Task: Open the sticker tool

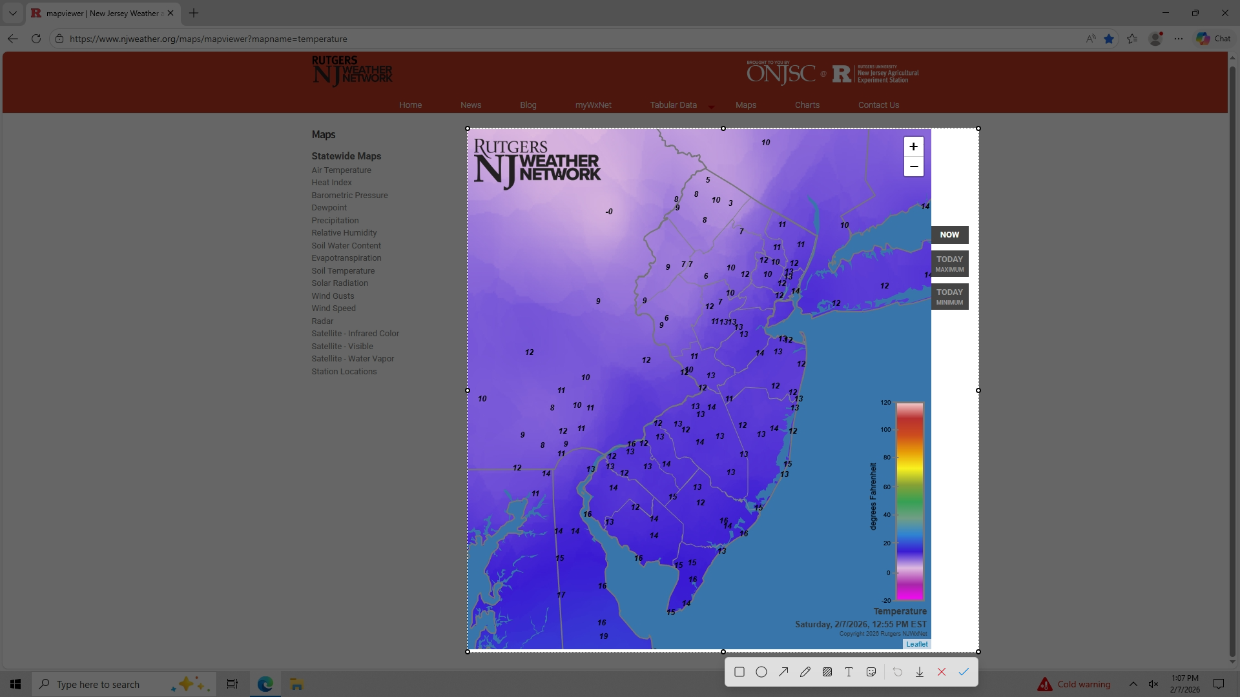Action: pyautogui.click(x=871, y=672)
